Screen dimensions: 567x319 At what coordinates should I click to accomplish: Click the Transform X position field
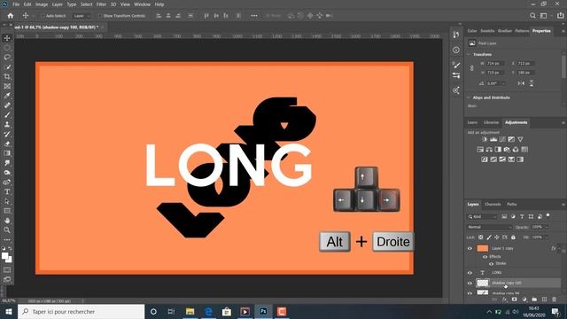click(x=525, y=63)
